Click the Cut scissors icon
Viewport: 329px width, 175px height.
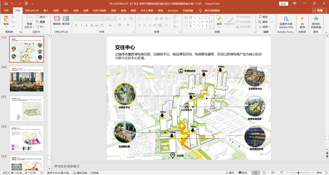(x=13, y=17)
